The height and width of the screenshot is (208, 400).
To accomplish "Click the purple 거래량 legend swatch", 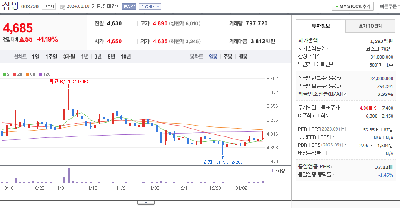I will tap(272, 171).
